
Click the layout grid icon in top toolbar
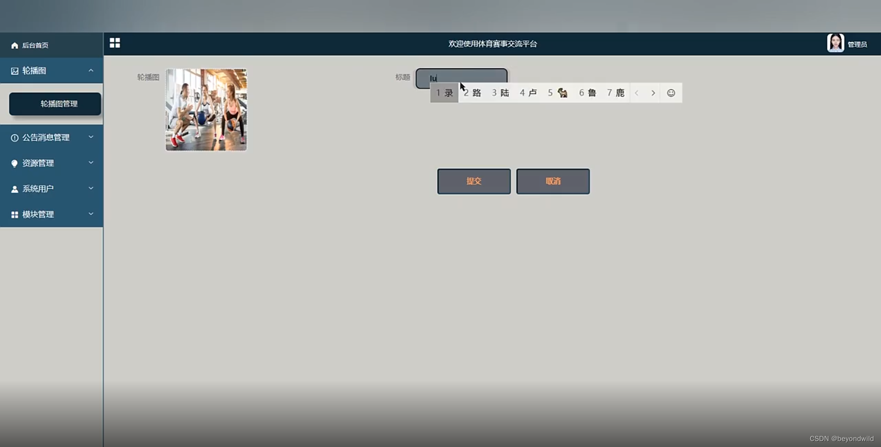click(115, 43)
